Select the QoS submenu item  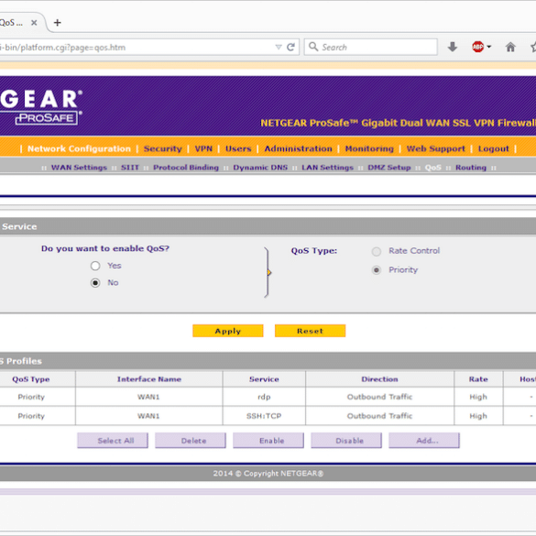433,168
